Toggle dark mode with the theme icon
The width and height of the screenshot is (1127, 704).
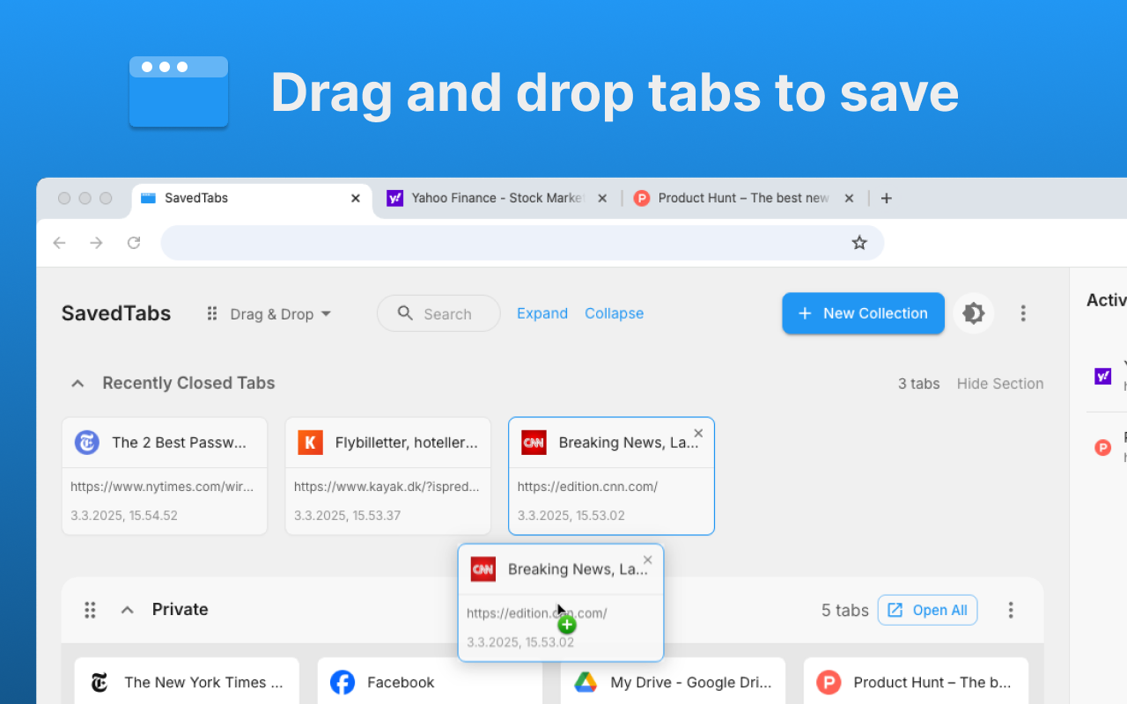tap(974, 313)
